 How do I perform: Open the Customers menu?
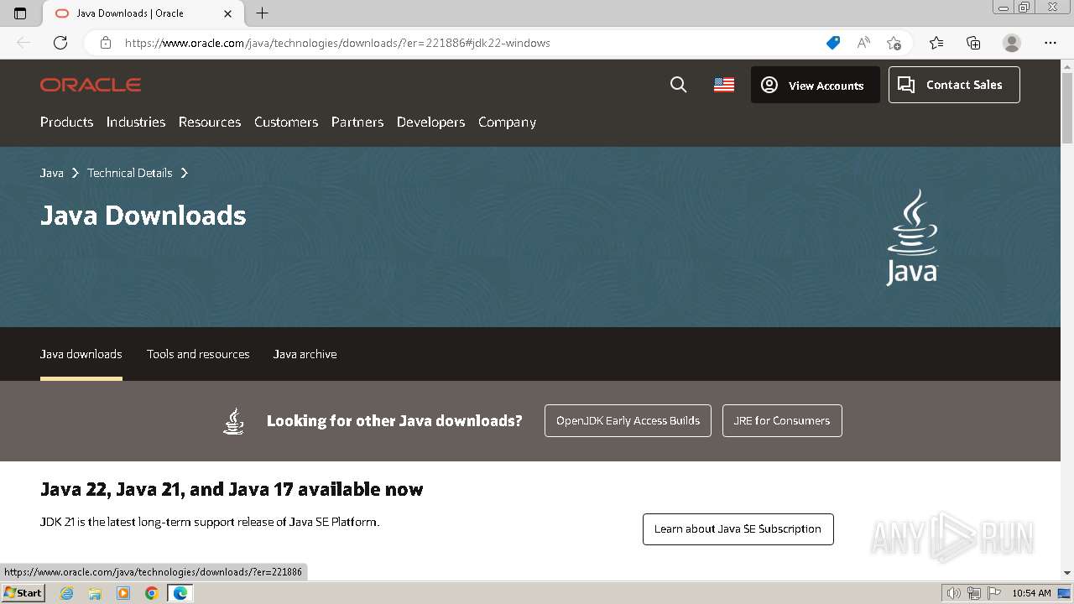[286, 122]
